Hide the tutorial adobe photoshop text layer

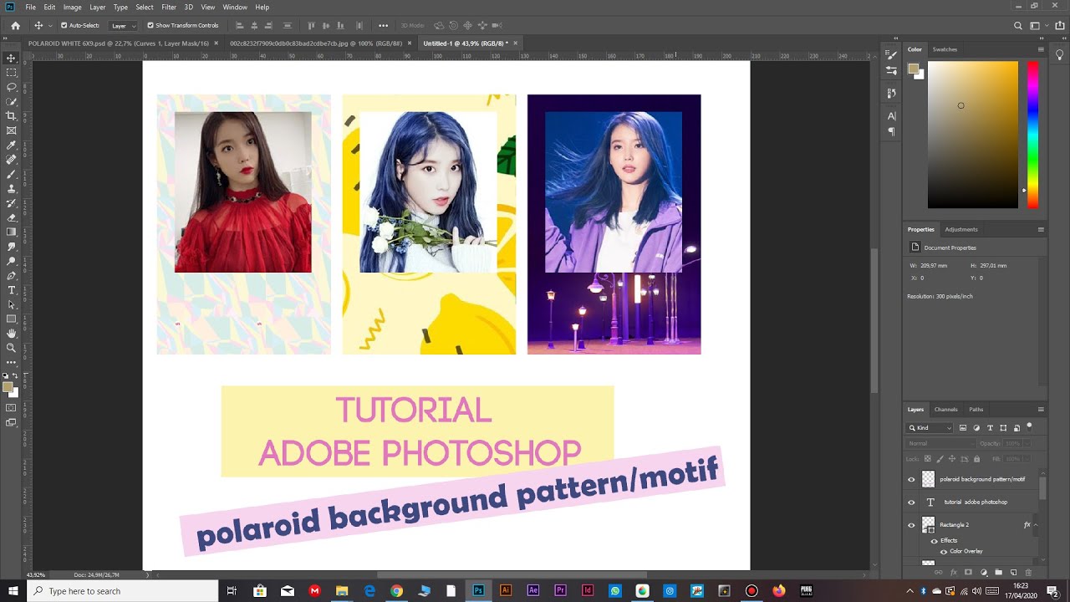click(911, 503)
